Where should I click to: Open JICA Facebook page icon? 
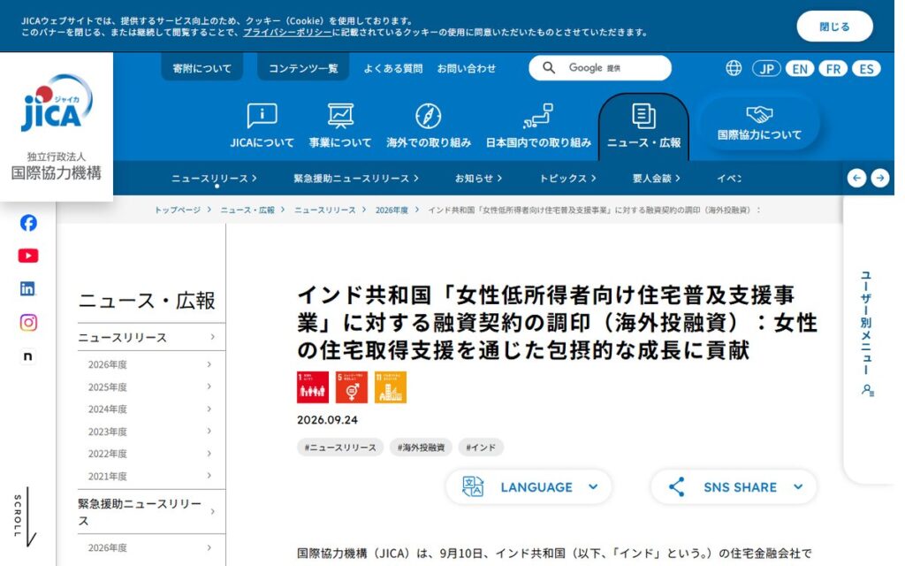coord(28,223)
